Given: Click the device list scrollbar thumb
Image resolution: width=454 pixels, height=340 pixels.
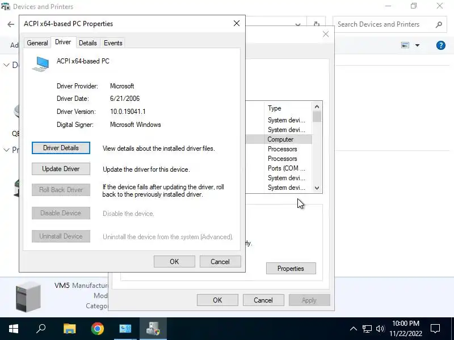Looking at the screenshot, I should click(x=317, y=117).
